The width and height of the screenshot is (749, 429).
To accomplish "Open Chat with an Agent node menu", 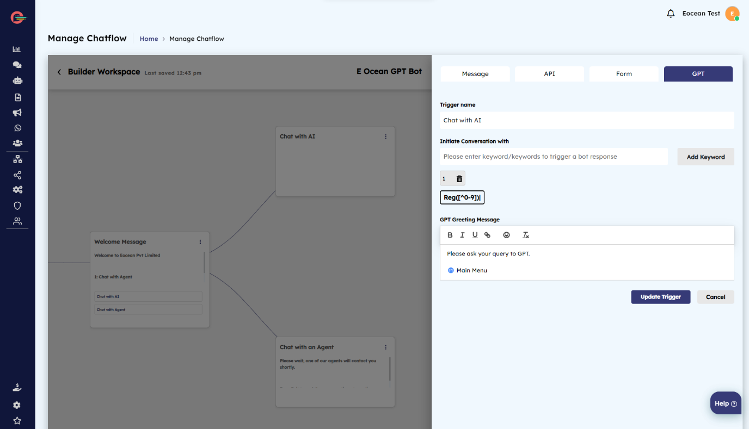I will [x=386, y=347].
